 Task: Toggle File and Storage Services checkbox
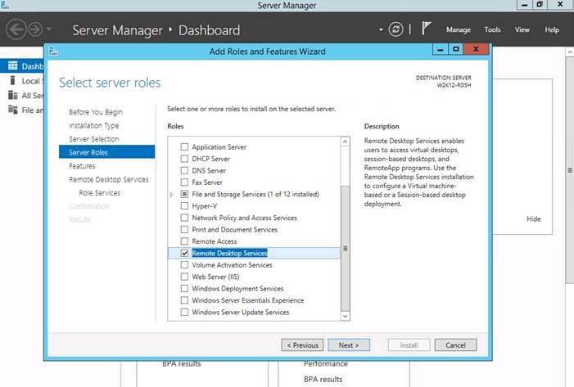(x=184, y=194)
